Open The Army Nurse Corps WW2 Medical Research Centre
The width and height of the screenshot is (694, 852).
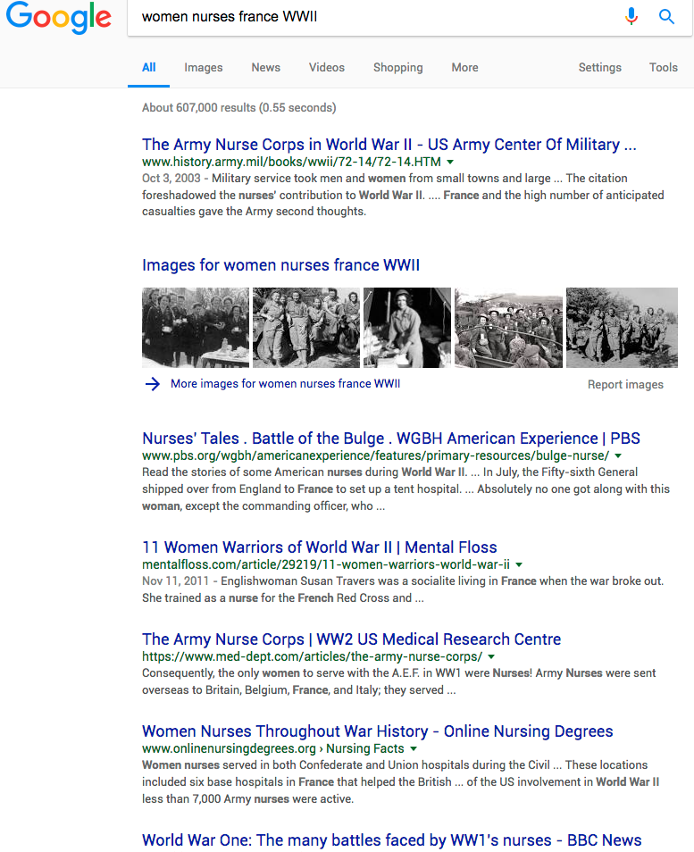tap(352, 639)
